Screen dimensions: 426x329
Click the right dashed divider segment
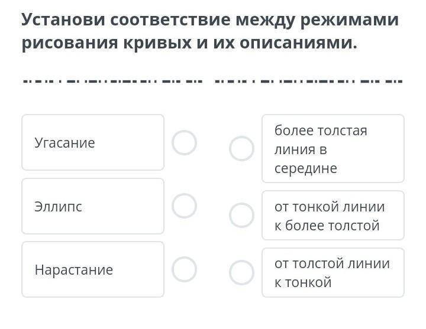(x=308, y=80)
